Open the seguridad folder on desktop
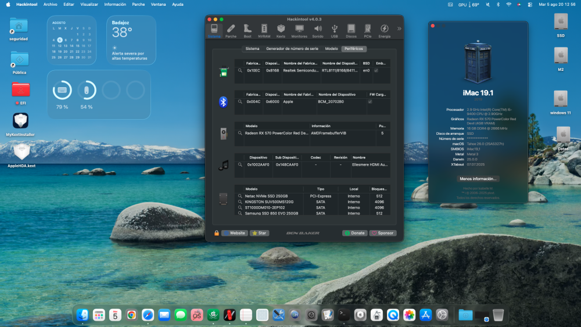581x327 pixels. pyautogui.click(x=19, y=29)
